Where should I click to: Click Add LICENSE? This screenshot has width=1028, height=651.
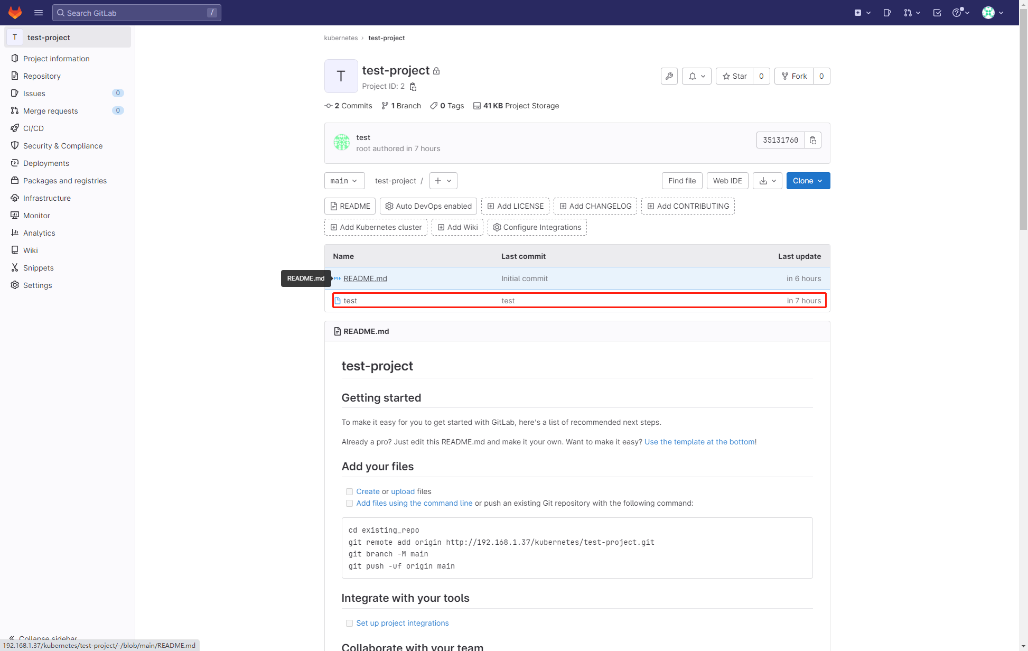(515, 206)
